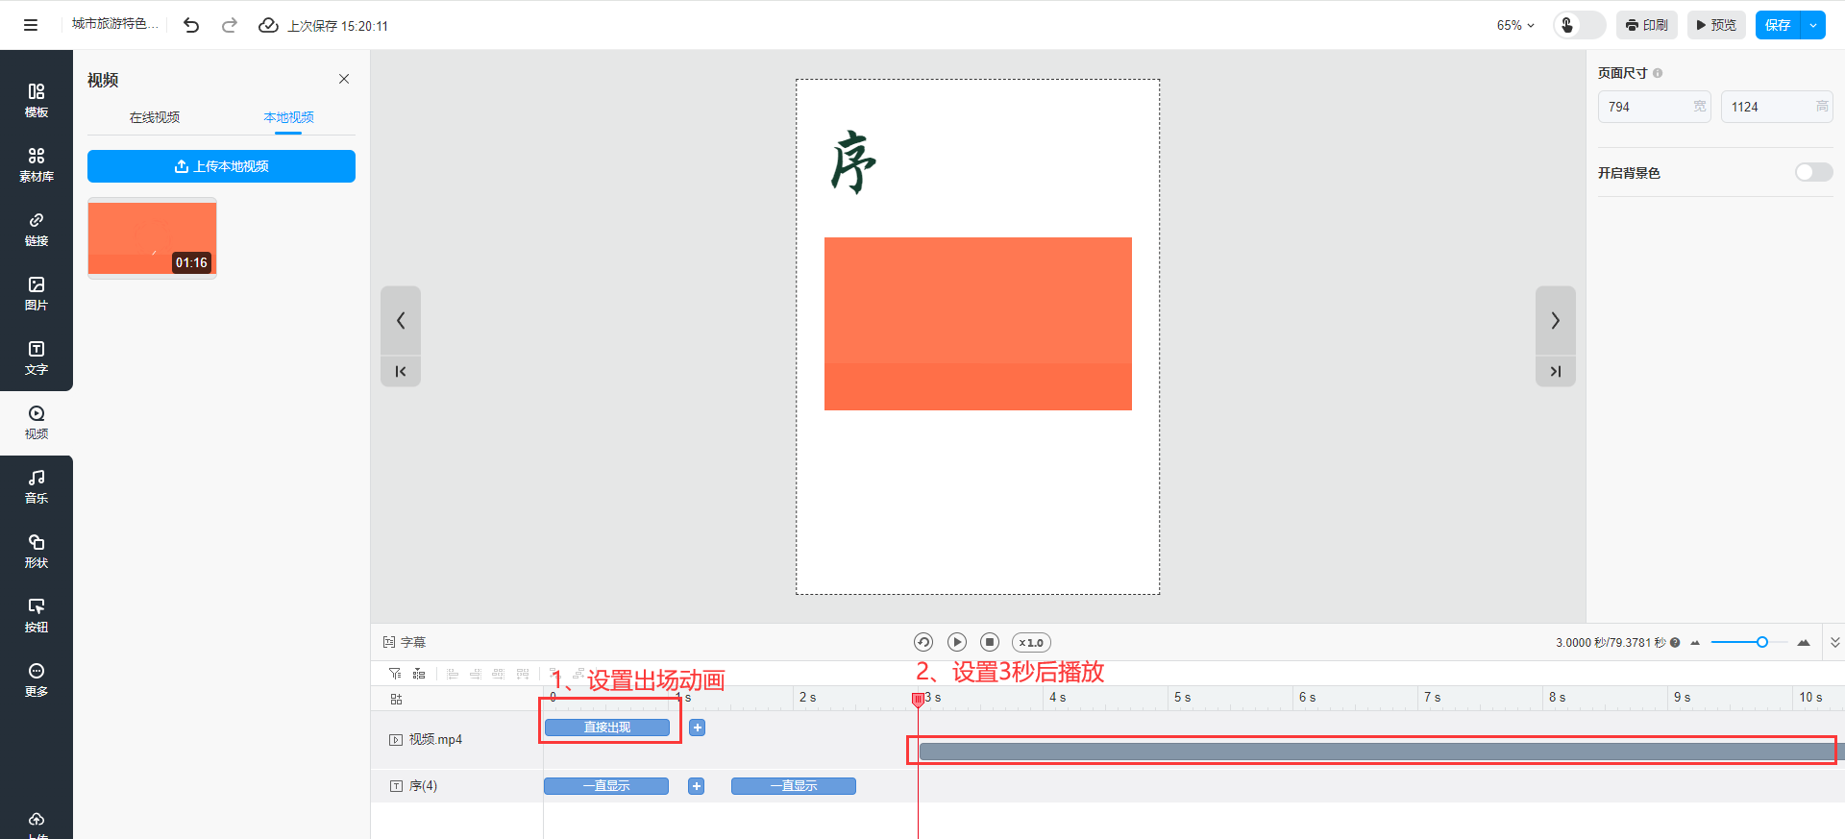The image size is (1845, 839).
Task: Toggle the hand pointer mode switch
Action: 1579,25
